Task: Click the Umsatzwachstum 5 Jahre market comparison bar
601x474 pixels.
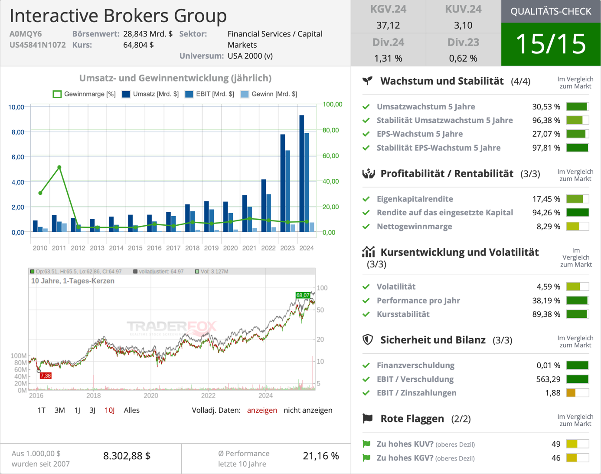Action: click(x=577, y=107)
